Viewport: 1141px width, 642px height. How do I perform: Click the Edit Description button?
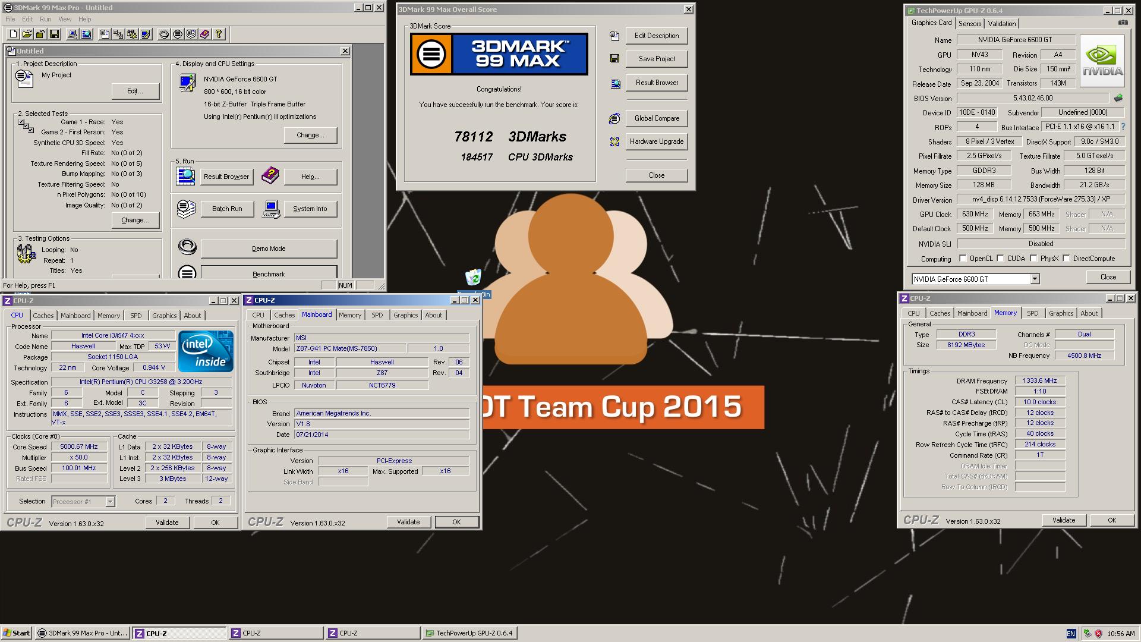[657, 36]
